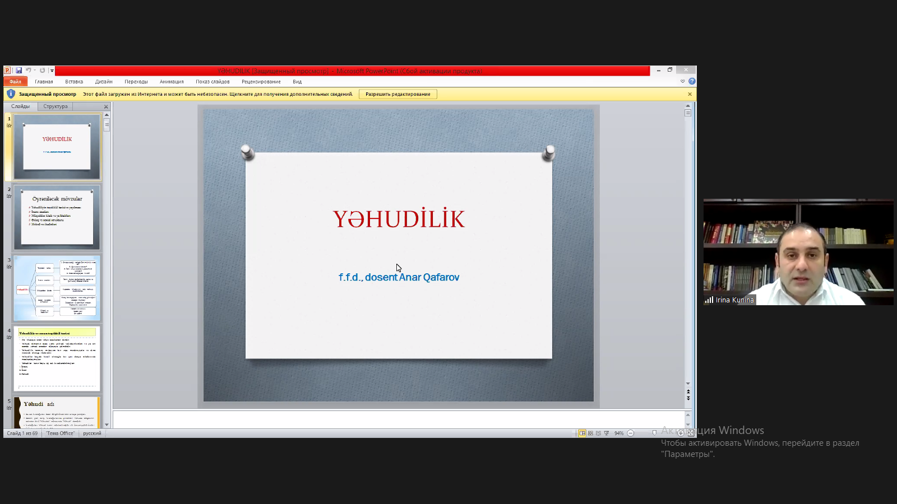Switch to Slide Sorter view
The height and width of the screenshot is (504, 897).
click(x=590, y=433)
